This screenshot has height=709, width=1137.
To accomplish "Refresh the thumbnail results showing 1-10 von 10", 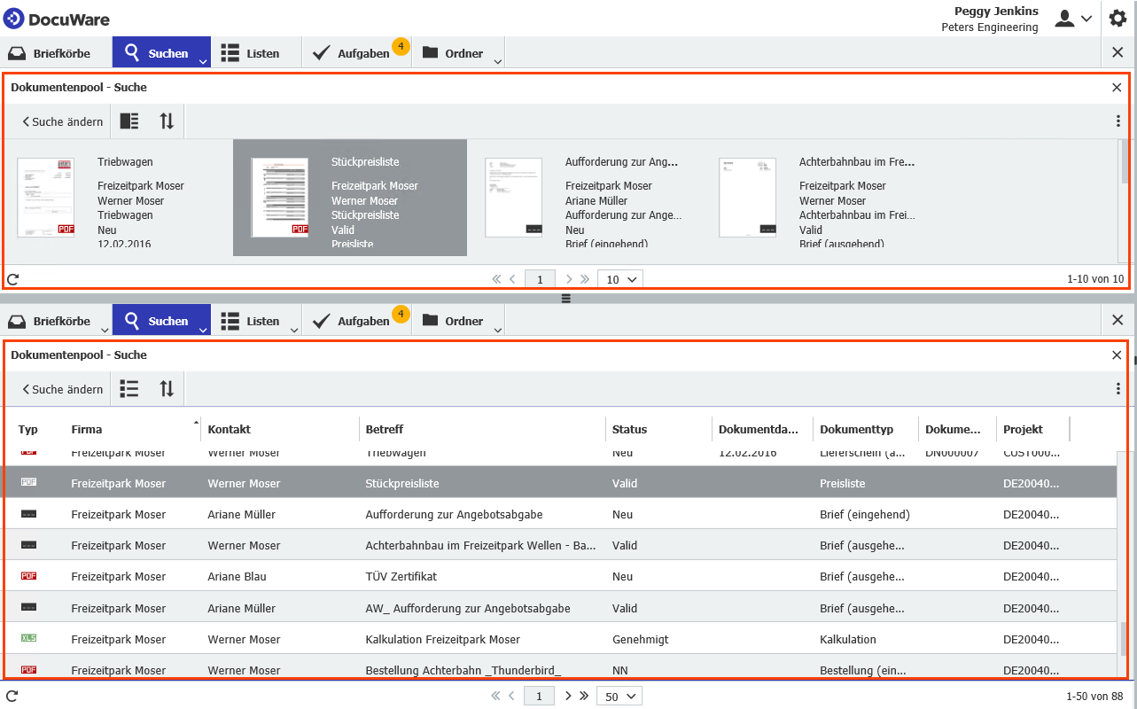I will (12, 279).
